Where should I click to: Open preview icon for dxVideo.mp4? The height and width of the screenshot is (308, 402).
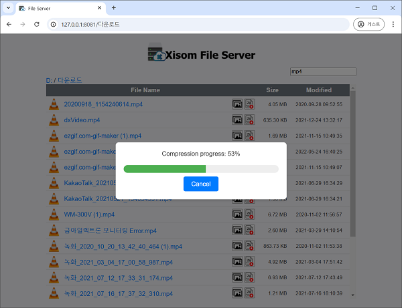coord(237,120)
